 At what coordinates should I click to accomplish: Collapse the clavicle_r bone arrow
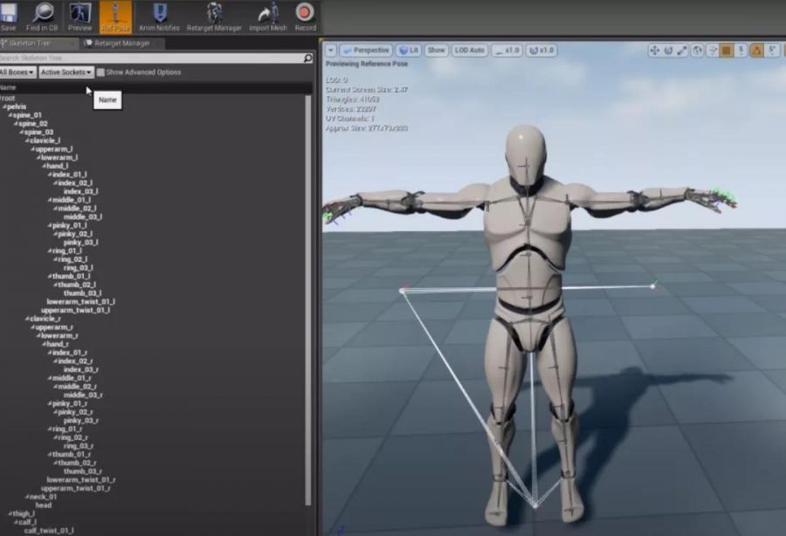(27, 319)
